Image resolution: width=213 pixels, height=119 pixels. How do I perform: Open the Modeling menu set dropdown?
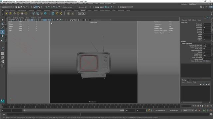pyautogui.click(x=7, y=7)
